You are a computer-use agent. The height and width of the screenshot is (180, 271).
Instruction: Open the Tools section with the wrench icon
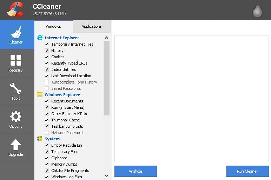[17, 91]
